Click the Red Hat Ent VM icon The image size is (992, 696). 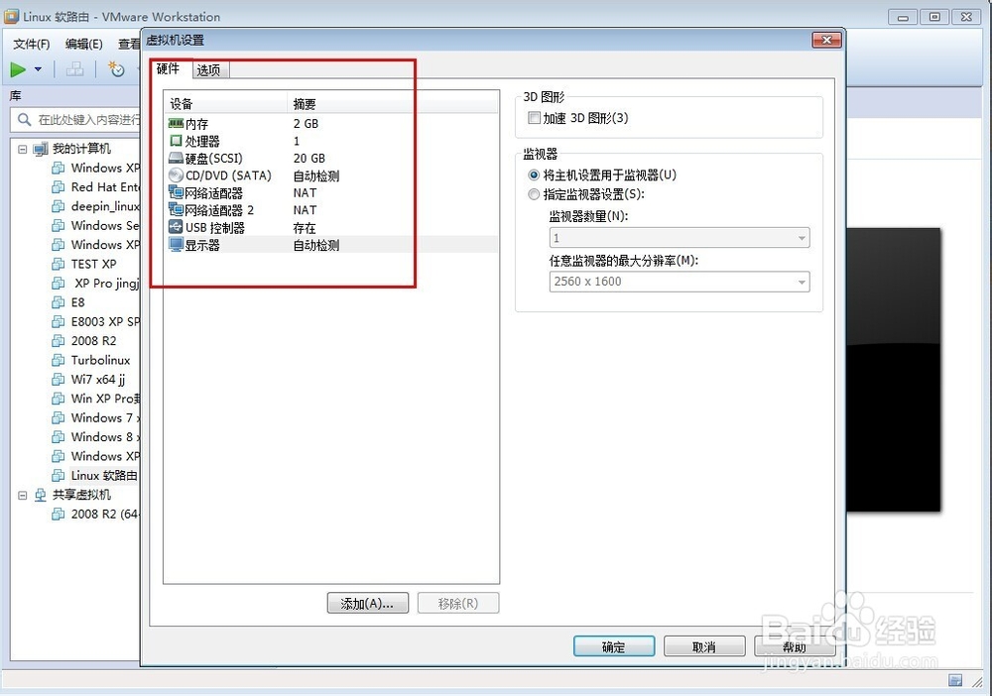59,187
